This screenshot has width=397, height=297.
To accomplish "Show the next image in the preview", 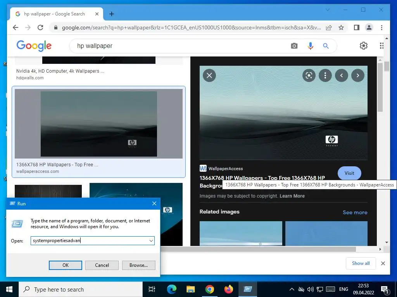I will point(358,75).
